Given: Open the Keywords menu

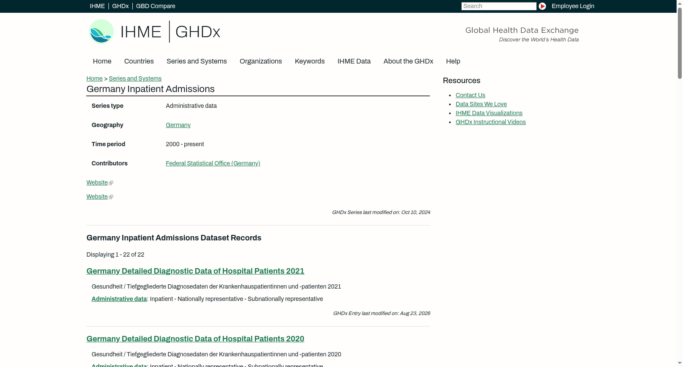Looking at the screenshot, I should pos(309,61).
